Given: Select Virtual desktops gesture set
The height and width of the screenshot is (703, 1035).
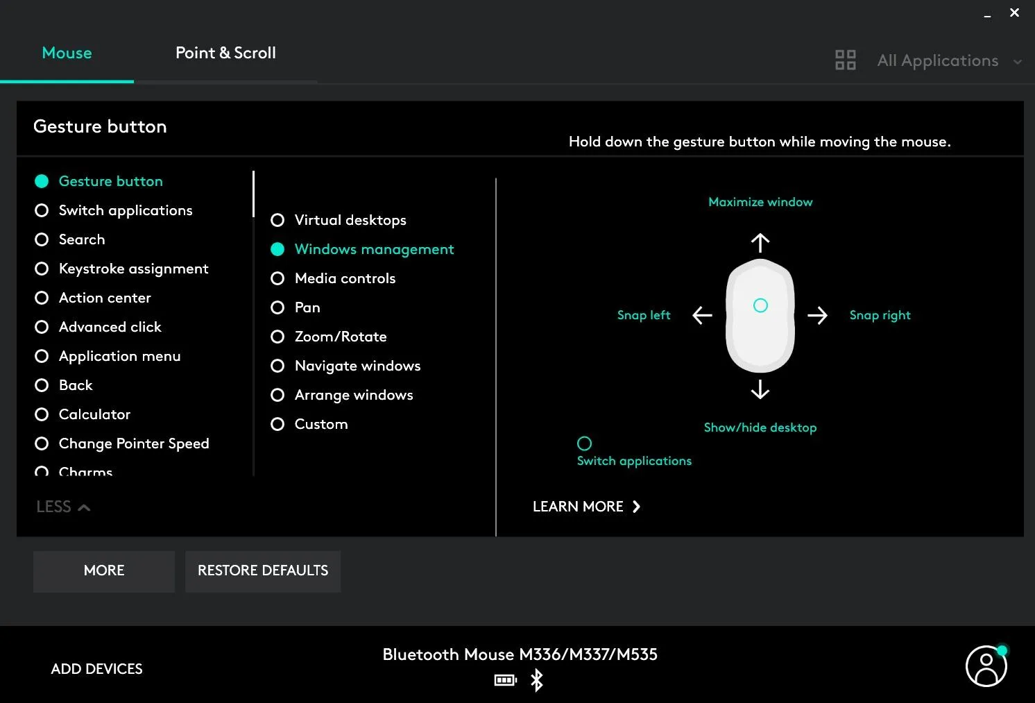Looking at the screenshot, I should coord(277,220).
